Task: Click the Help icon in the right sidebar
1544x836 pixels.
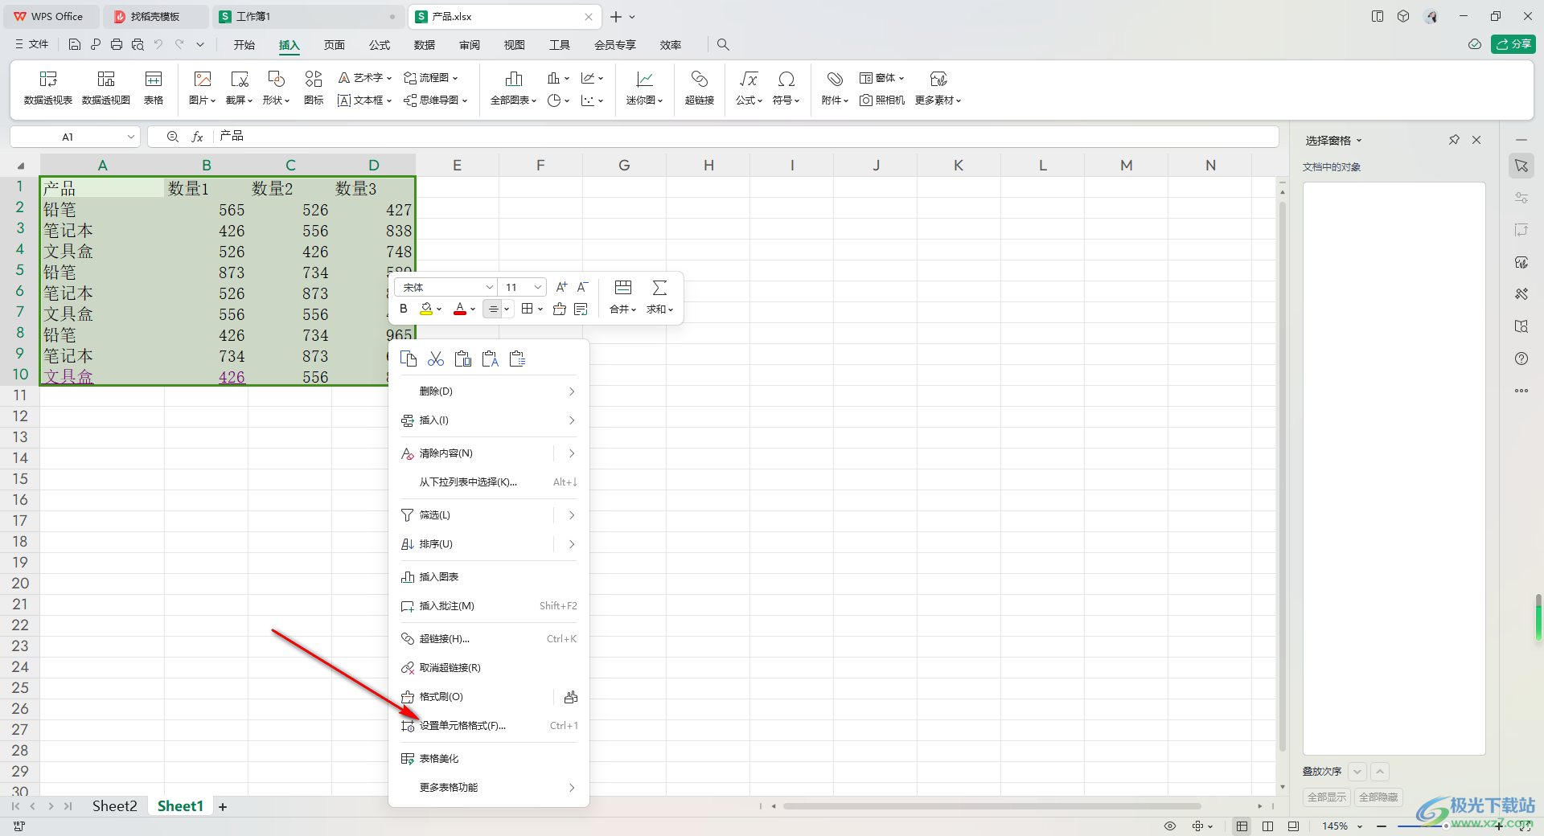Action: [x=1521, y=359]
